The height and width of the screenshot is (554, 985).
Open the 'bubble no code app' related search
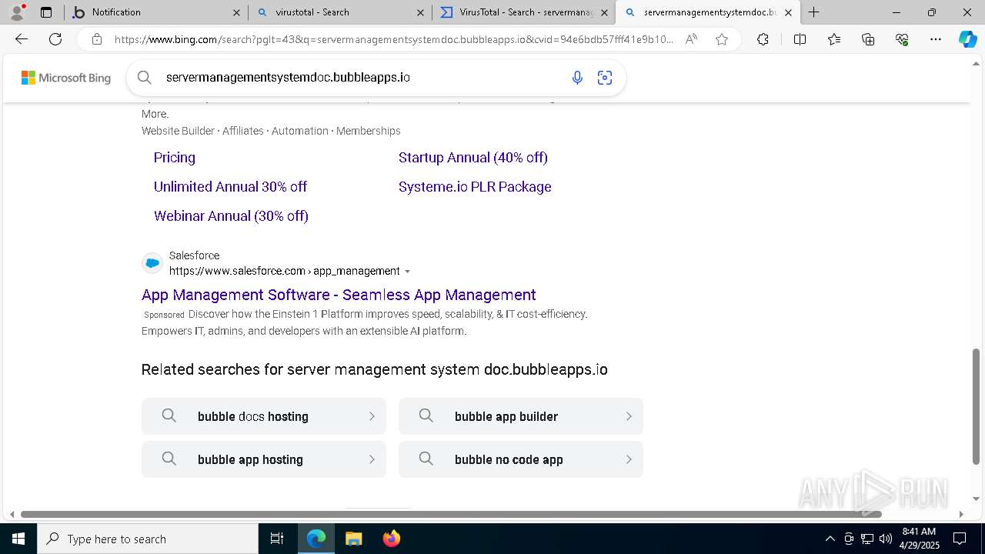coord(521,459)
